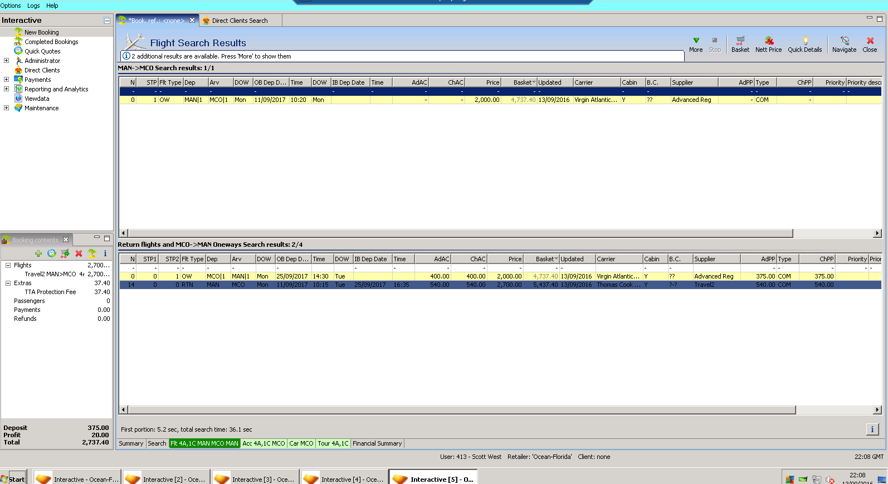The height and width of the screenshot is (484, 888).
Task: Minimize the Interactive navigation panel
Action: [x=107, y=21]
